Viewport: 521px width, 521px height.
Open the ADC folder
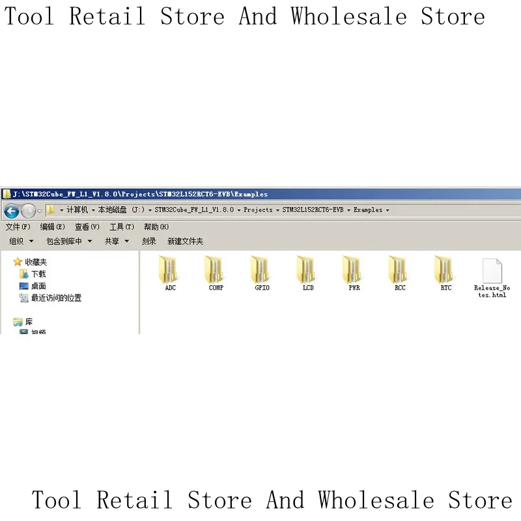click(170, 273)
